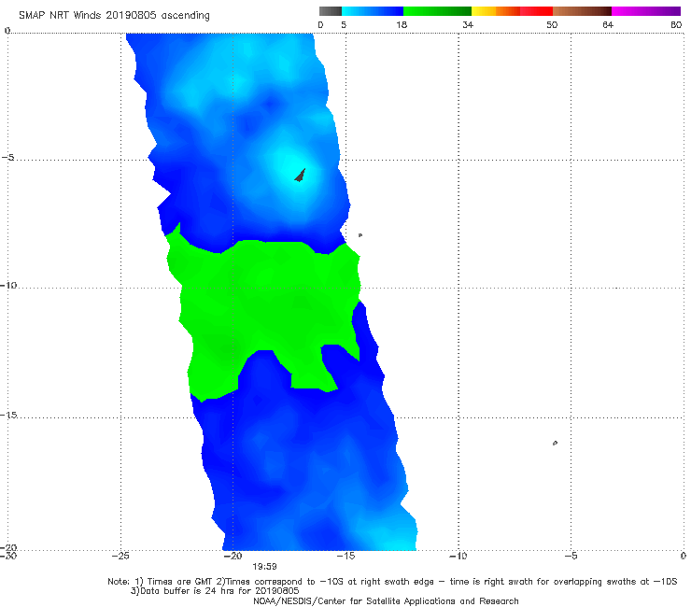Click the red segment of the color bar
Screen dimensions: 691x607
[536, 11]
